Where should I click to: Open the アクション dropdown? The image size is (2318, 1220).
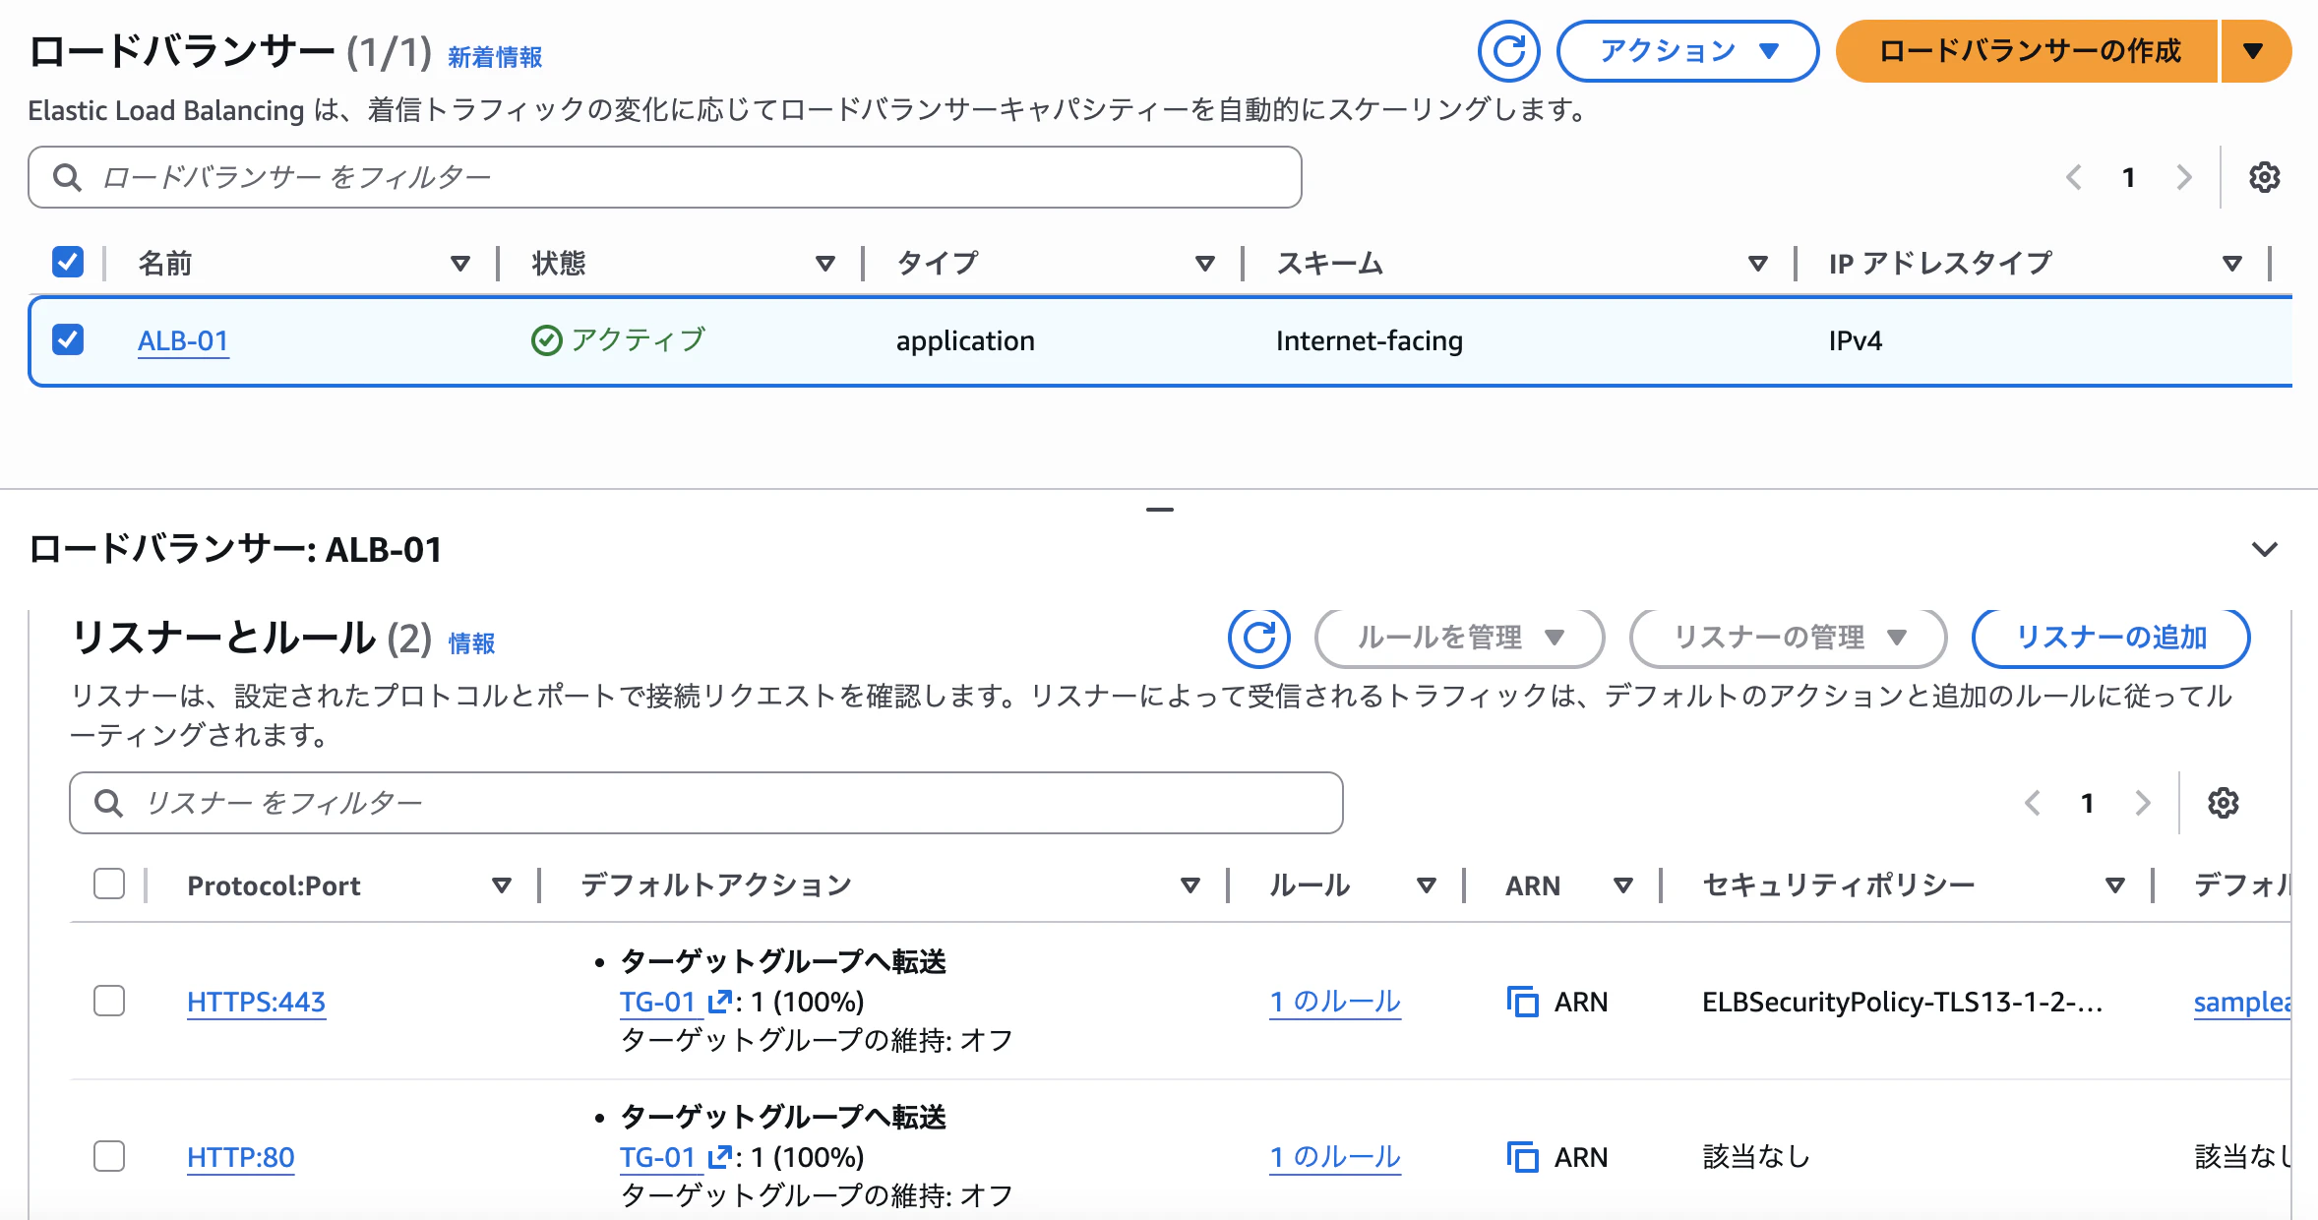click(x=1687, y=51)
